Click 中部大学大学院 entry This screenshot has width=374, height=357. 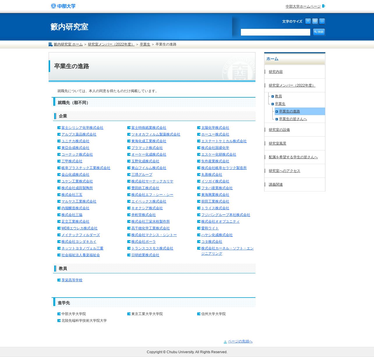pyautogui.click(x=74, y=314)
